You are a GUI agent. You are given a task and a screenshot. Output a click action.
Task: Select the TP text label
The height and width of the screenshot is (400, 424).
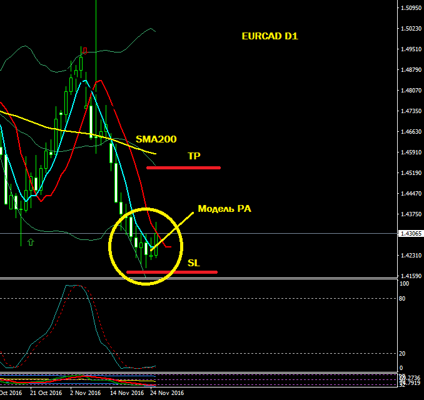194,156
